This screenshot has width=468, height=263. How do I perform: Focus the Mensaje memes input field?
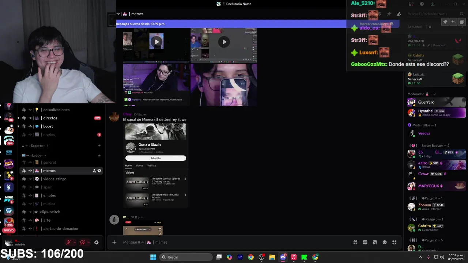(234, 242)
